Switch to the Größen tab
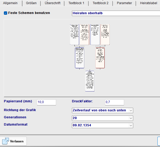This screenshot has height=147, width=160. pyautogui.click(x=31, y=3)
